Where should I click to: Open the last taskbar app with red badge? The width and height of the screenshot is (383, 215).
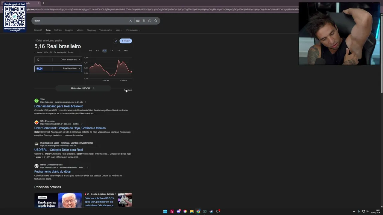coord(218,211)
